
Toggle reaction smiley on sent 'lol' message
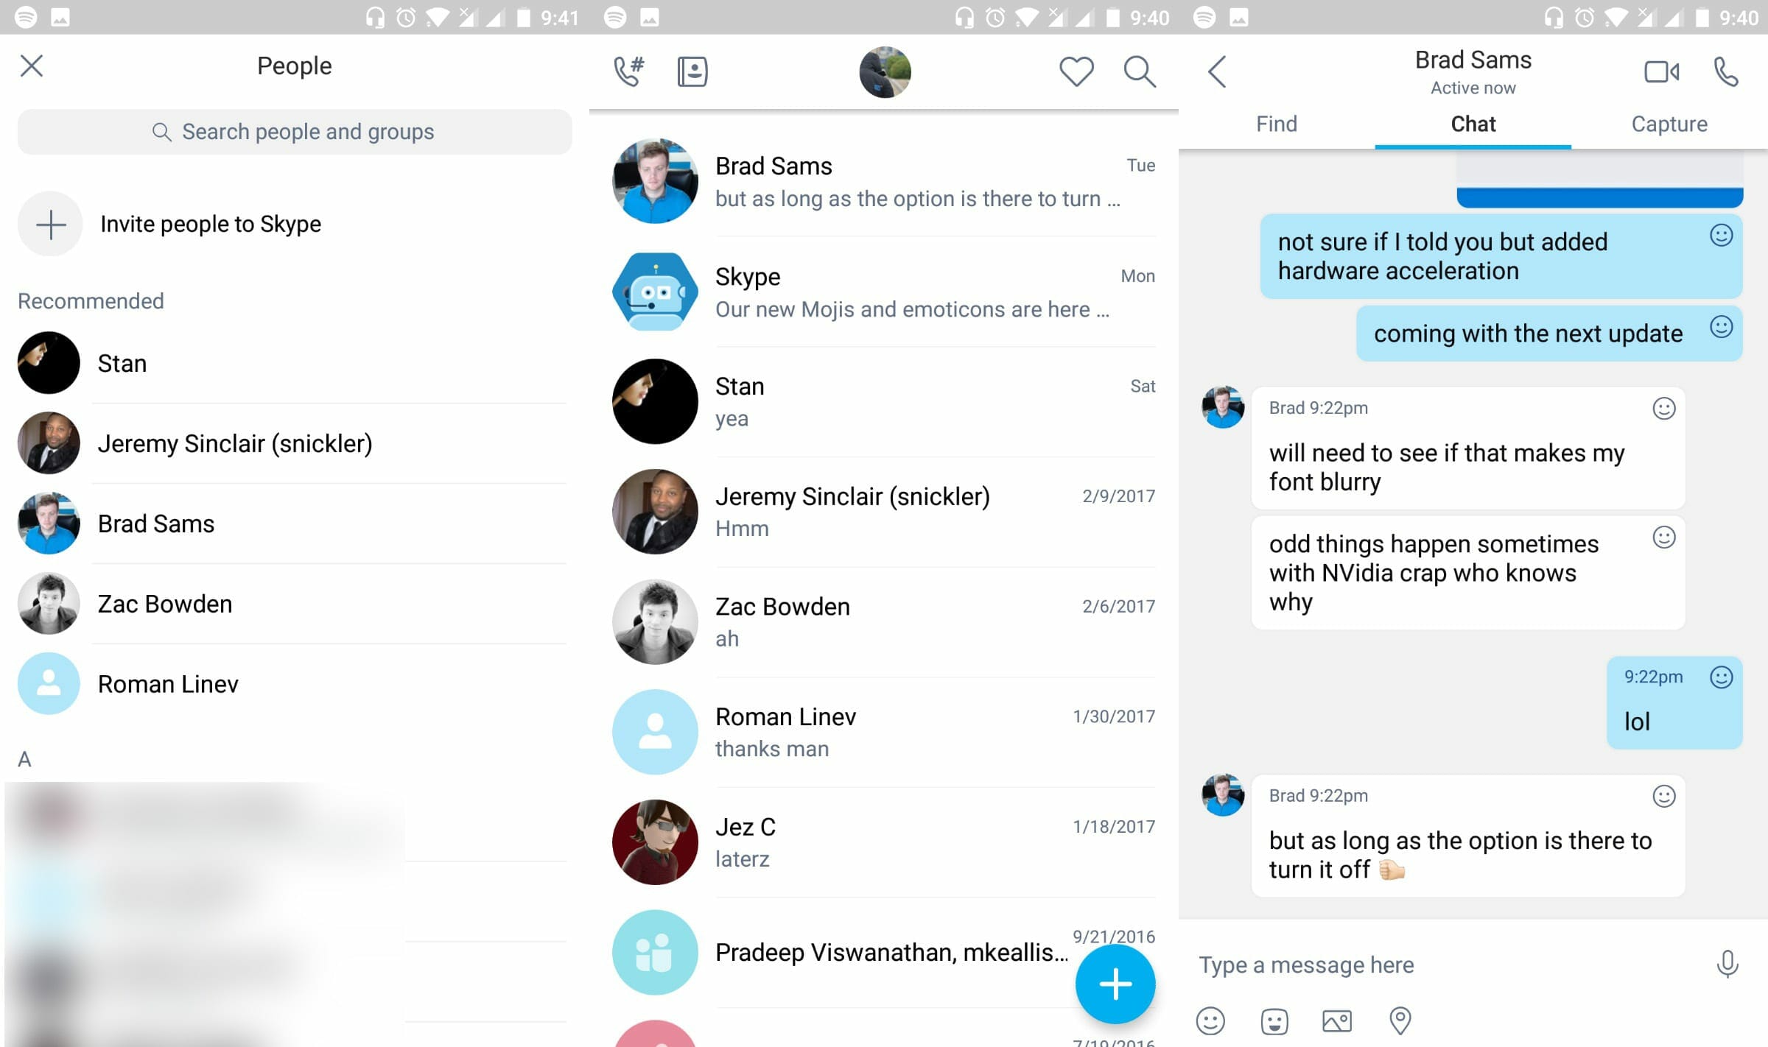(x=1722, y=677)
